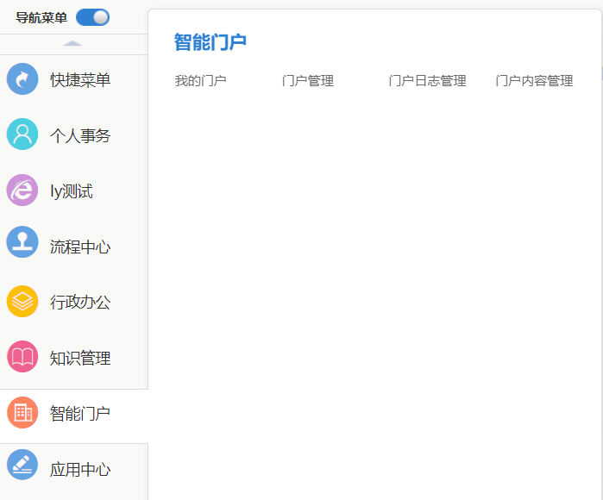Click the 应用中心 pencil icon

pos(22,465)
